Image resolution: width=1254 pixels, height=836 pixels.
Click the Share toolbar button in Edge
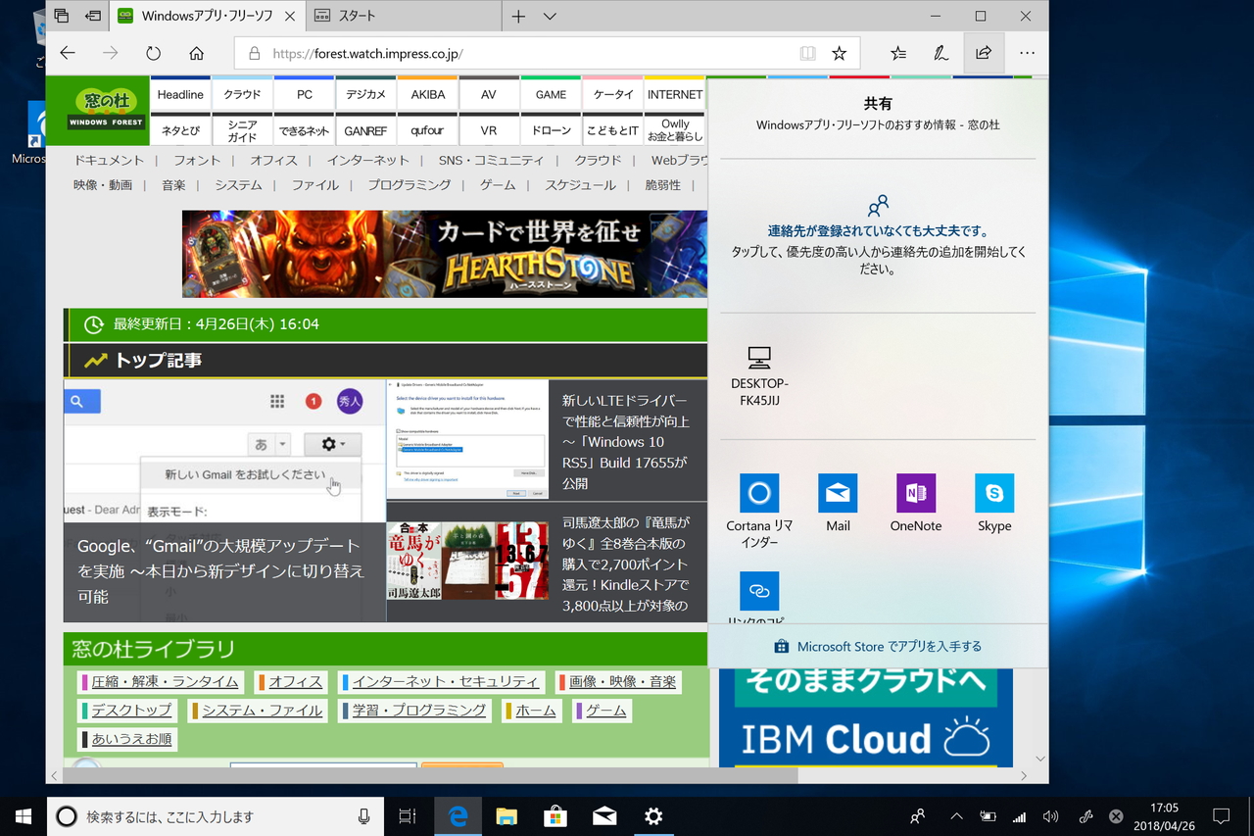pos(984,53)
